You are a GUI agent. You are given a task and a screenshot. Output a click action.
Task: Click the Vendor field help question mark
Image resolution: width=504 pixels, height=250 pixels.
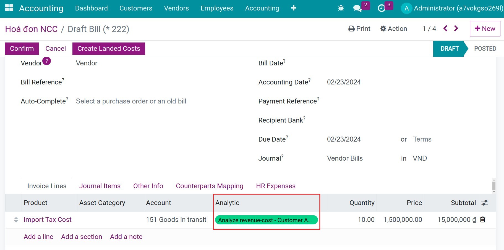pos(46,61)
